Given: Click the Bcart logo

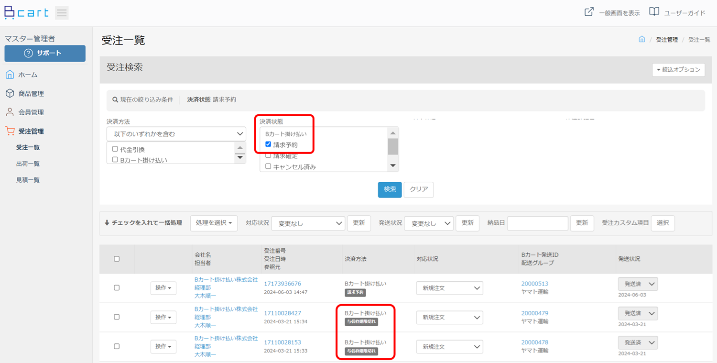Looking at the screenshot, I should click(27, 12).
